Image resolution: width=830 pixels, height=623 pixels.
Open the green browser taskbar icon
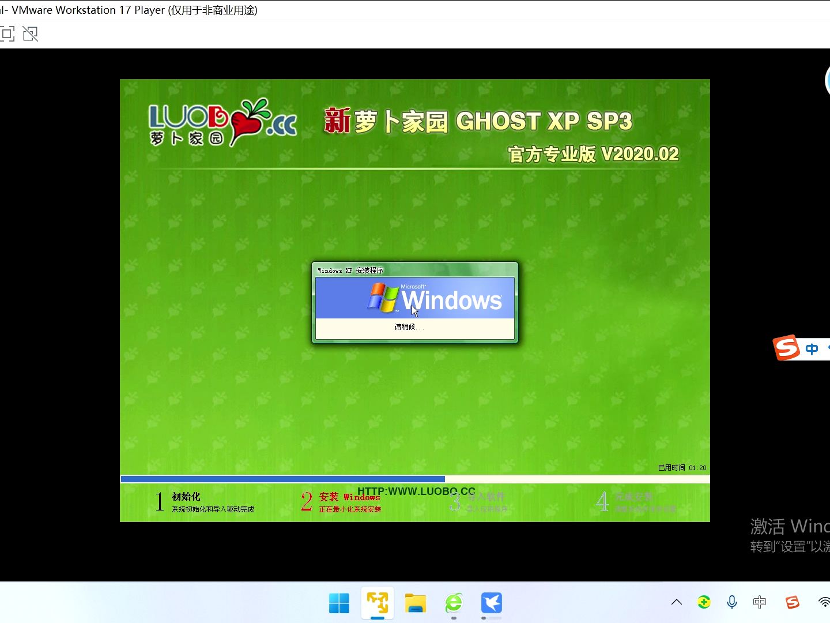pos(454,603)
